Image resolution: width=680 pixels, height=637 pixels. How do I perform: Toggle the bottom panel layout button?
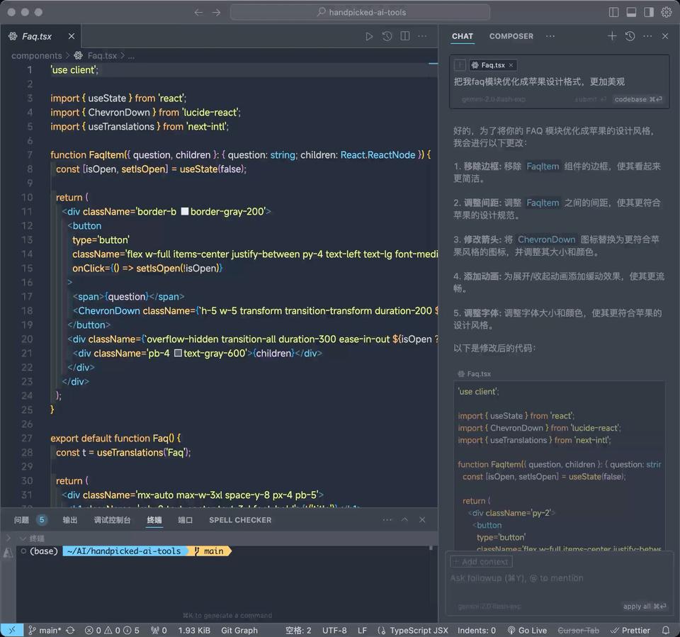(631, 12)
